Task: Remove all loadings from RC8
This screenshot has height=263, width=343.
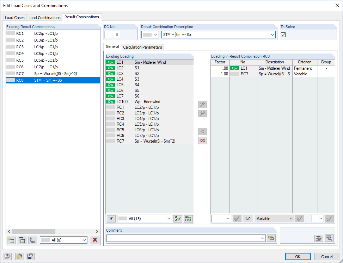Action: point(202,140)
